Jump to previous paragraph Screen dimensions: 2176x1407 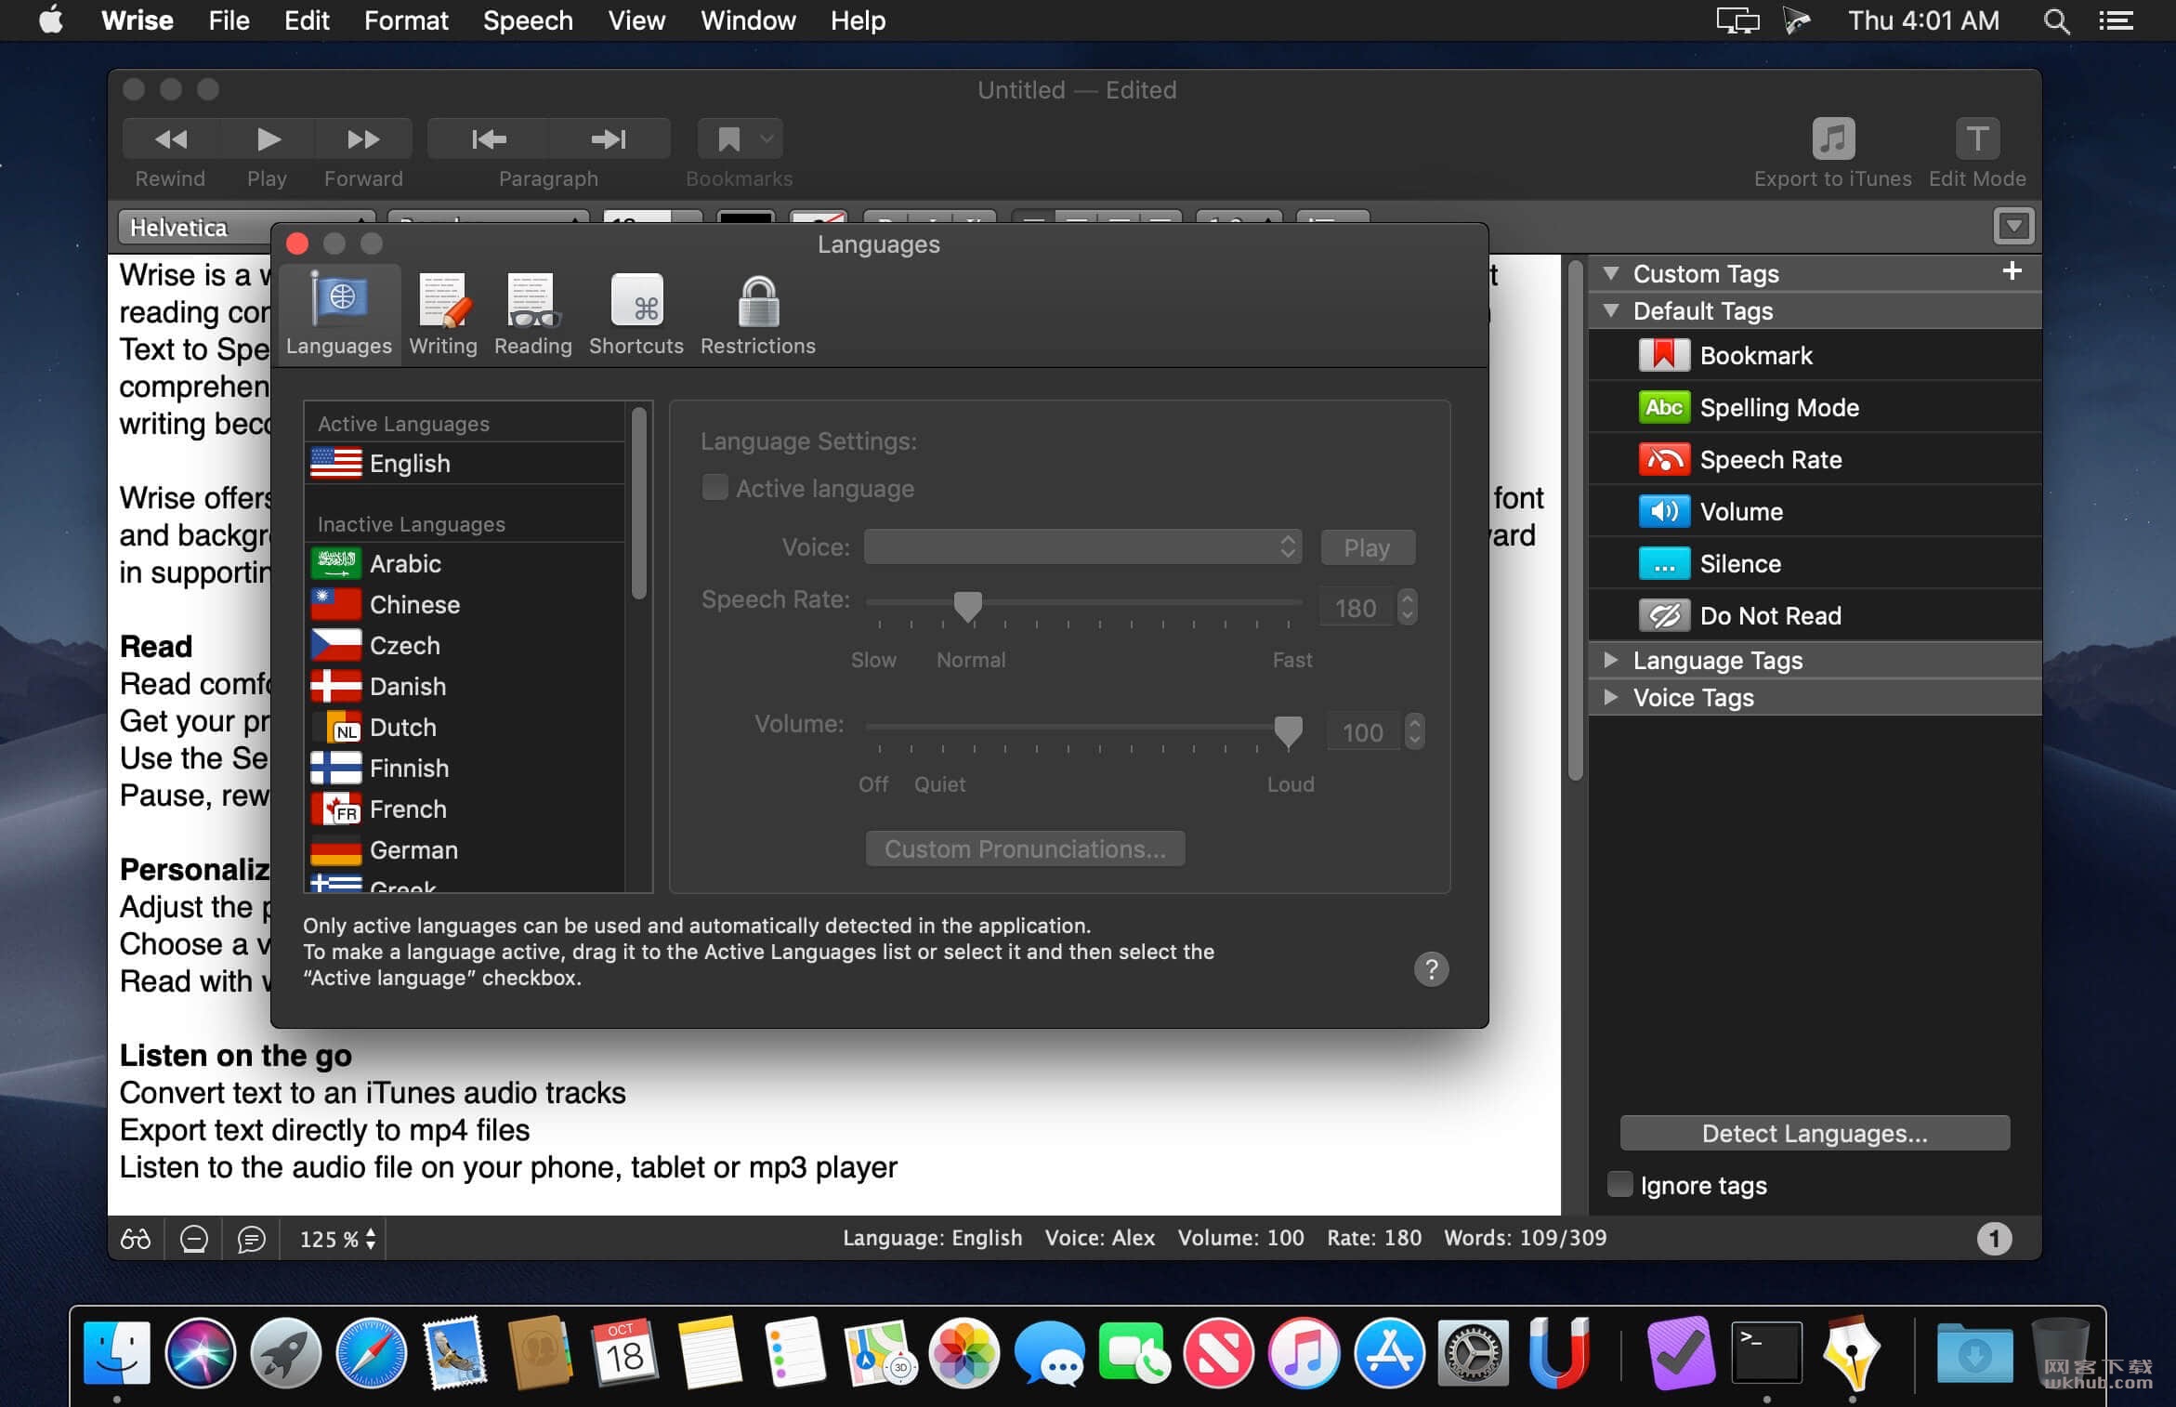tap(489, 139)
